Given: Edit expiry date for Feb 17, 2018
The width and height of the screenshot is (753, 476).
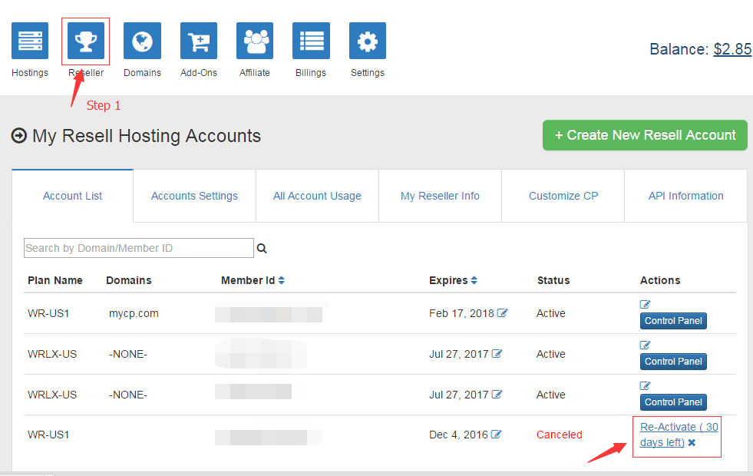Looking at the screenshot, I should click(502, 313).
